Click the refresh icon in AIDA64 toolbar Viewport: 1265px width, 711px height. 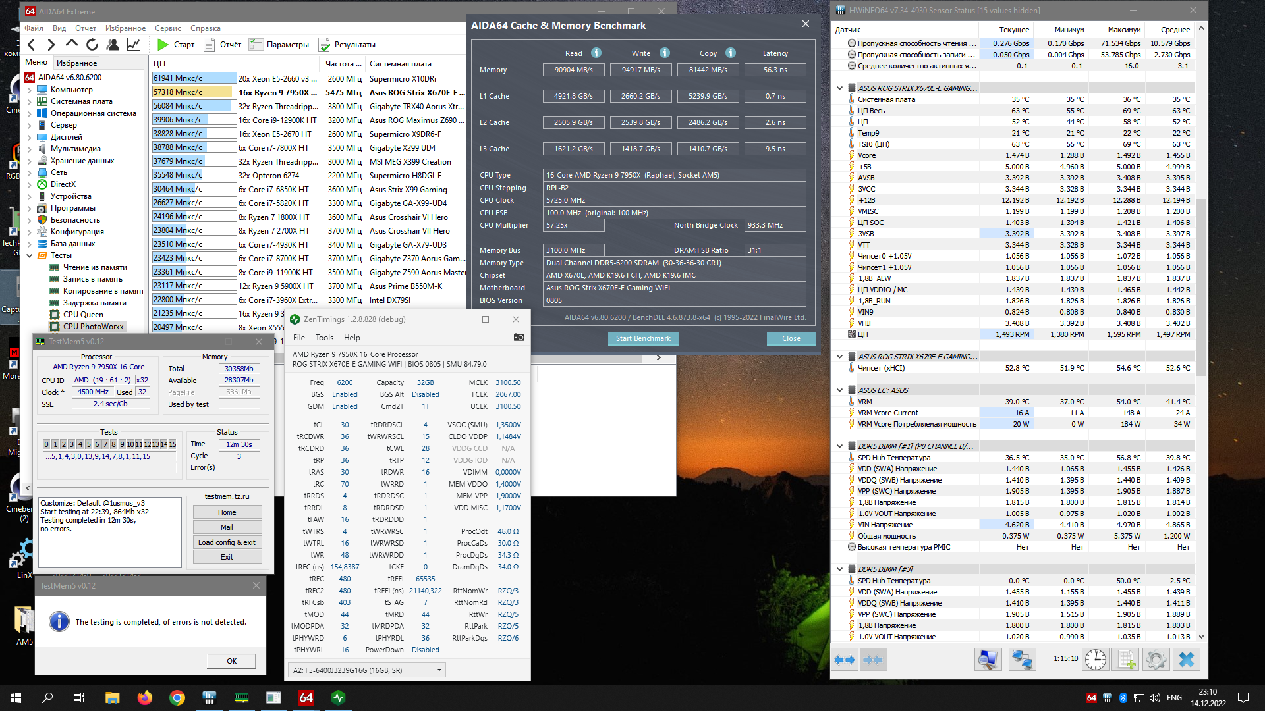coord(92,45)
